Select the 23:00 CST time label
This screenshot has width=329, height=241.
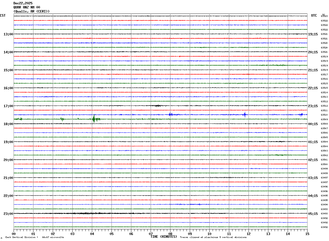[8, 214]
